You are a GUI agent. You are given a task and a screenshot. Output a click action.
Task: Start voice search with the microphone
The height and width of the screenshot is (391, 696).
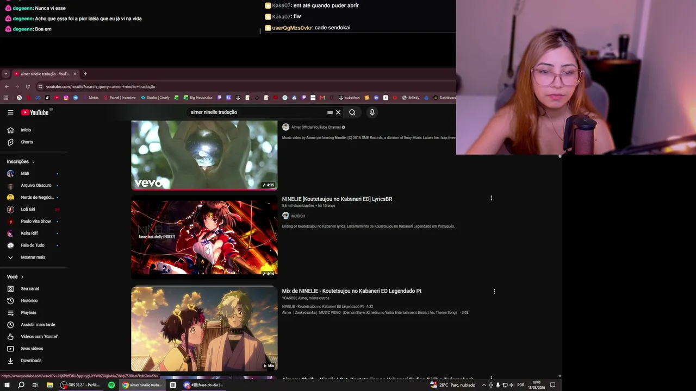point(372,112)
